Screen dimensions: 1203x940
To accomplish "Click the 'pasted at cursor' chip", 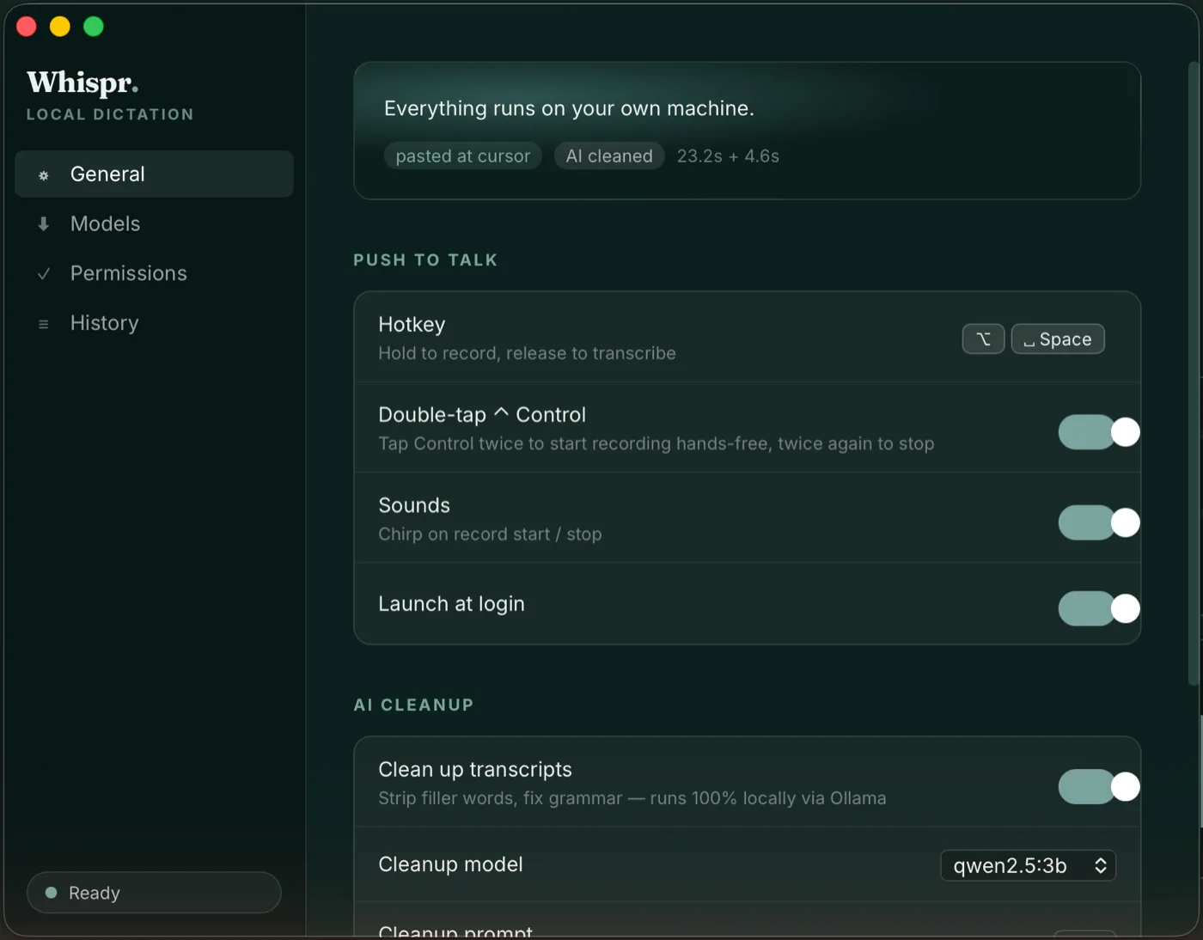I will pos(463,156).
